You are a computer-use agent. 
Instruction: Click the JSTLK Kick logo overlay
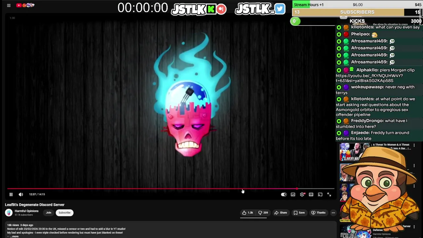click(x=199, y=9)
